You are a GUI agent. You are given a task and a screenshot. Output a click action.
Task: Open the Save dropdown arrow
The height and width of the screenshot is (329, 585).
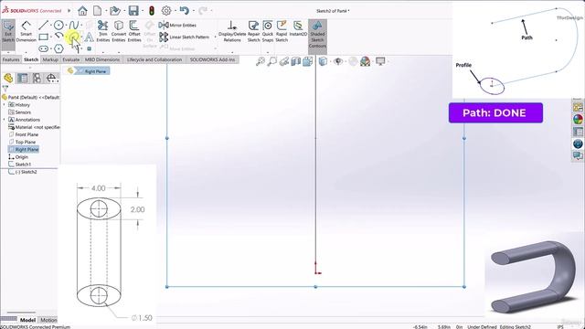[x=143, y=11]
